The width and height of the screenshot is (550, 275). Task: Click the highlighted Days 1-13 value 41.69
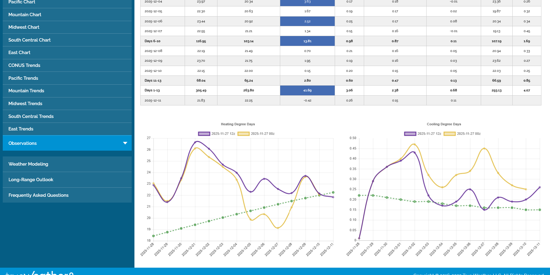click(307, 90)
